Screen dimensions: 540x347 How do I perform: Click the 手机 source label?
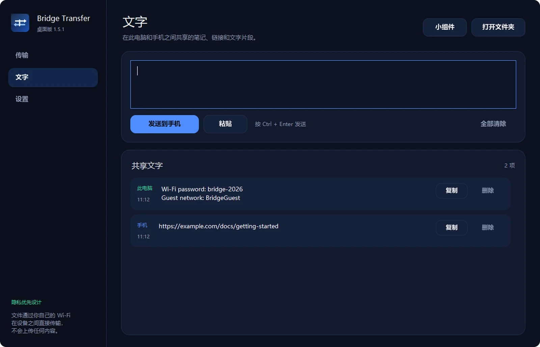142,225
